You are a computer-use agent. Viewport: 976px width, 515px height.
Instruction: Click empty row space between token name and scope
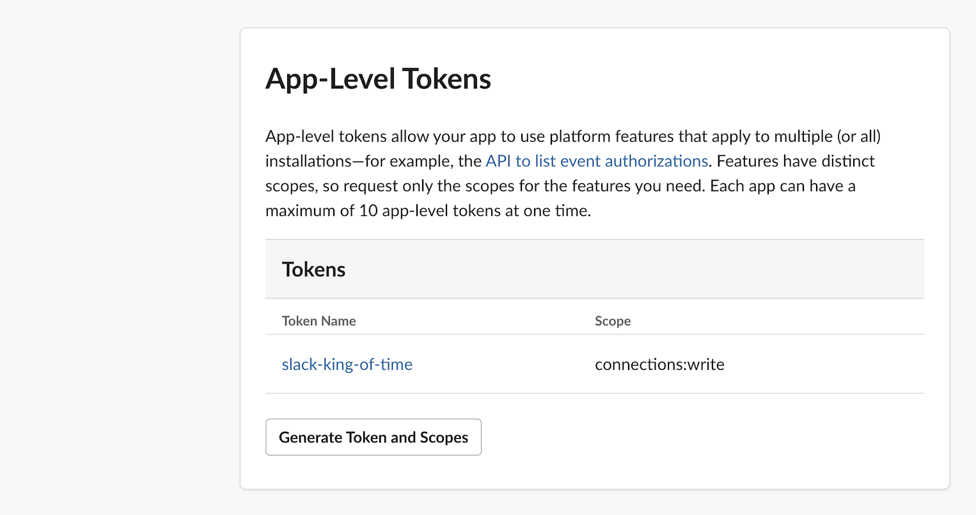505,364
